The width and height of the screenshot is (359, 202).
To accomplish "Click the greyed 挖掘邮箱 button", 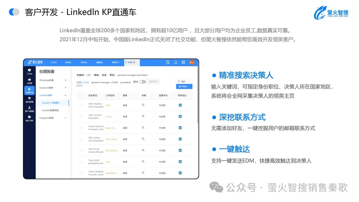I will click(153, 82).
